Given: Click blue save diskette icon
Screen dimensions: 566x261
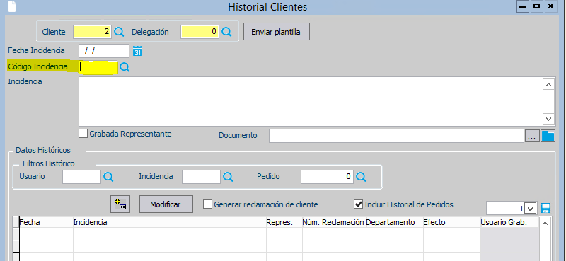Looking at the screenshot, I should coord(545,208).
